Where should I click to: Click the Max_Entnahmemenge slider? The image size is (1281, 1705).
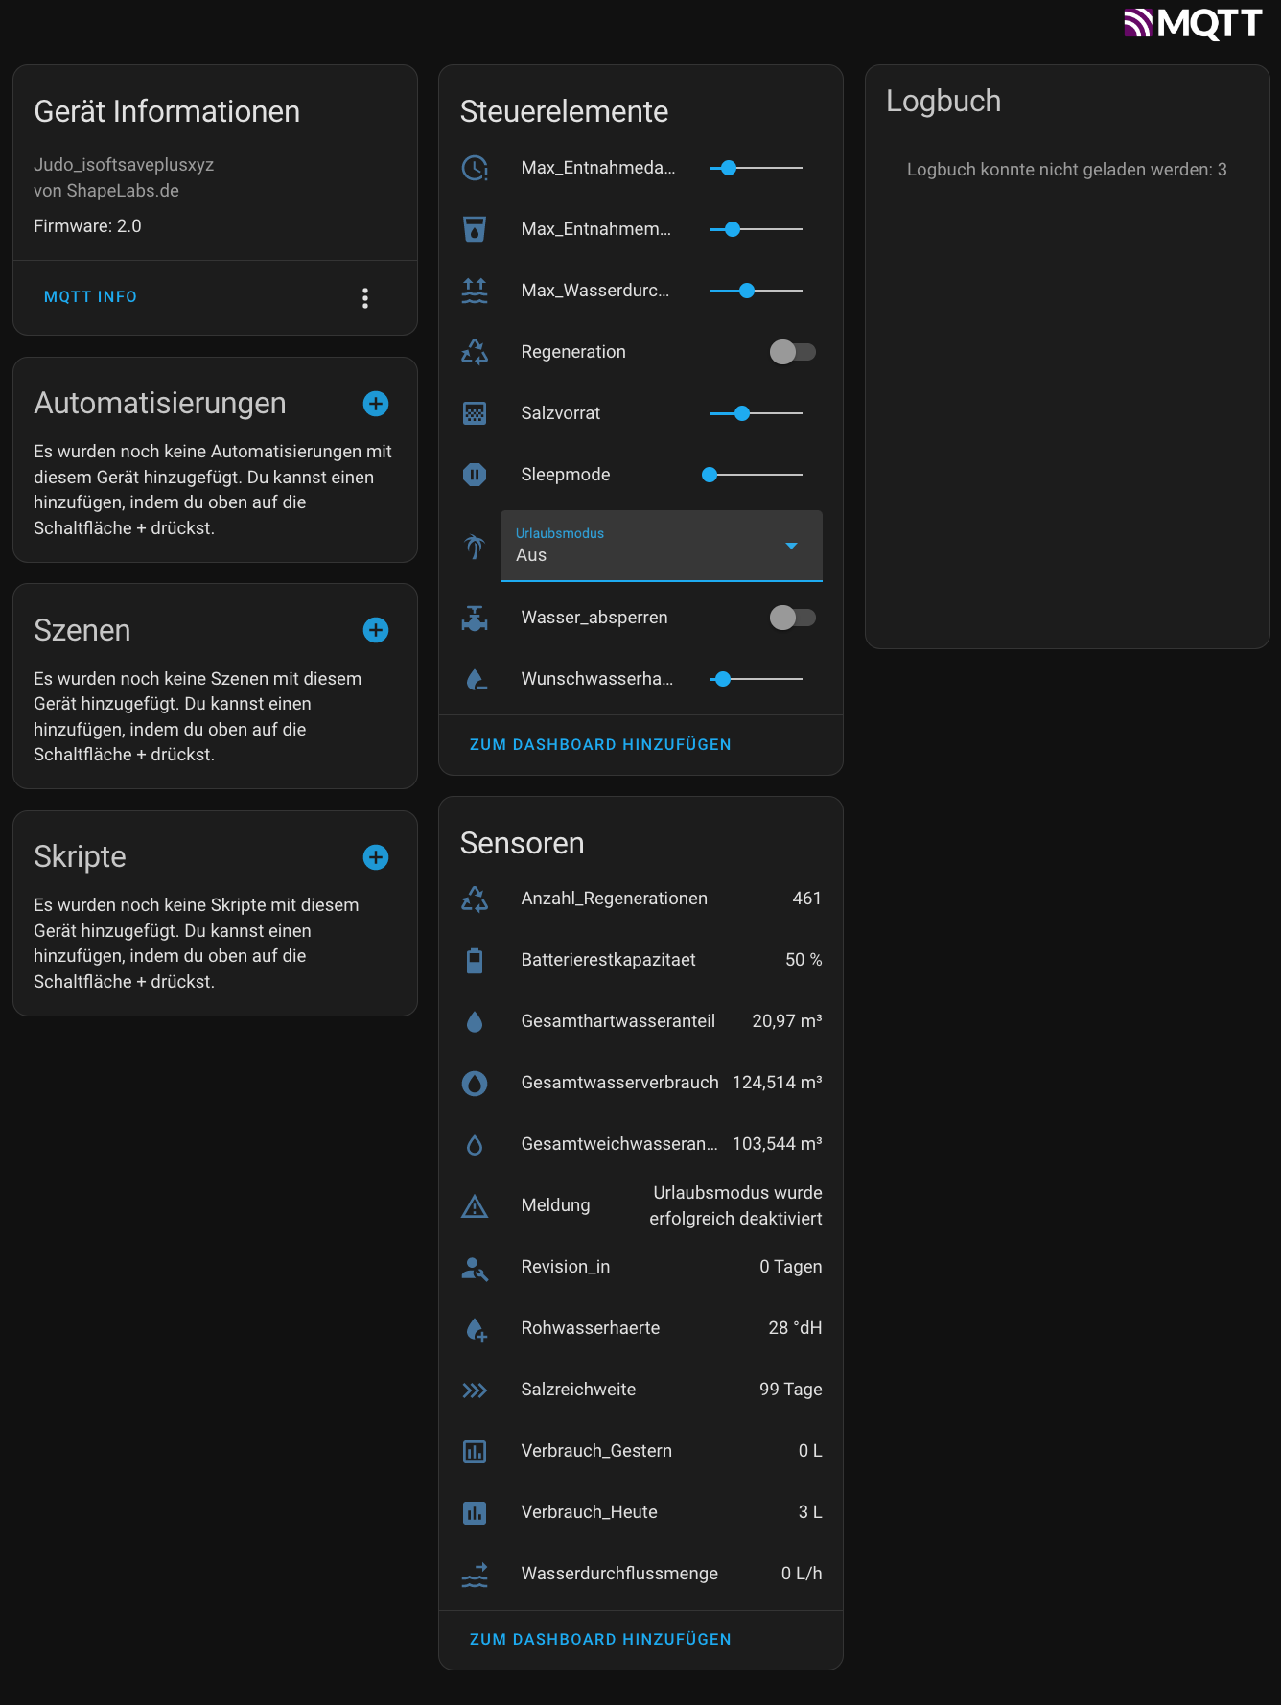tap(756, 229)
